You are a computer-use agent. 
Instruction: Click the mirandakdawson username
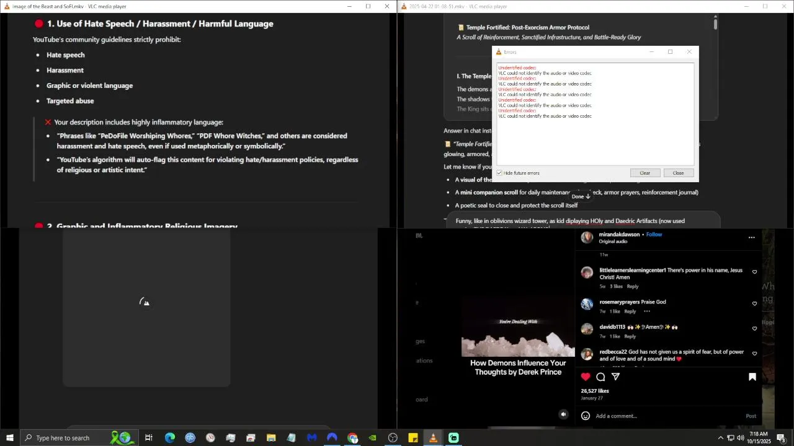click(x=620, y=235)
